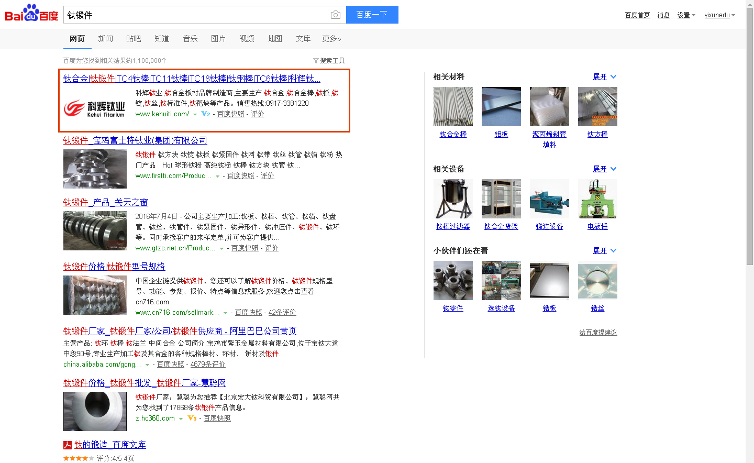754x463 pixels.
Task: Click the V2 verification badge for kehuiti.com
Action: tap(206, 114)
